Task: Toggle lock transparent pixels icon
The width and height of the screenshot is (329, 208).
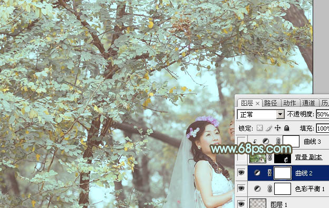Action: coord(259,128)
